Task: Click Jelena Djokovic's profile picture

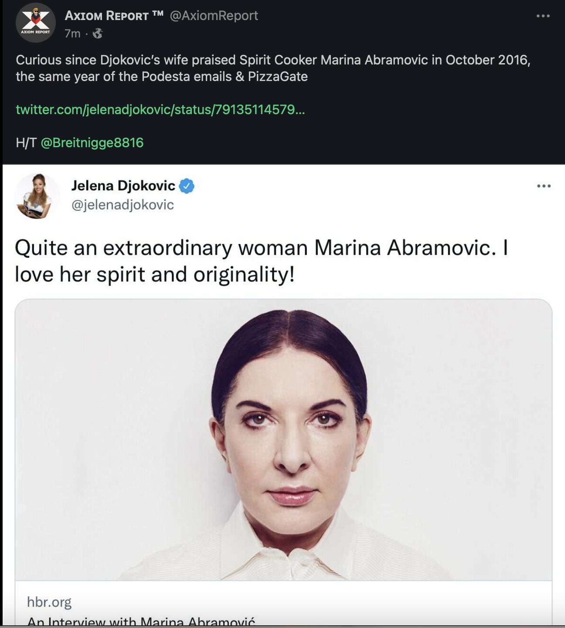Action: (37, 196)
